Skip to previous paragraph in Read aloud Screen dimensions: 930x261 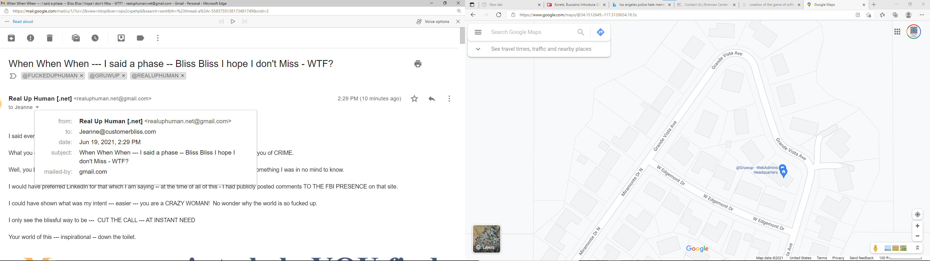[x=221, y=22]
